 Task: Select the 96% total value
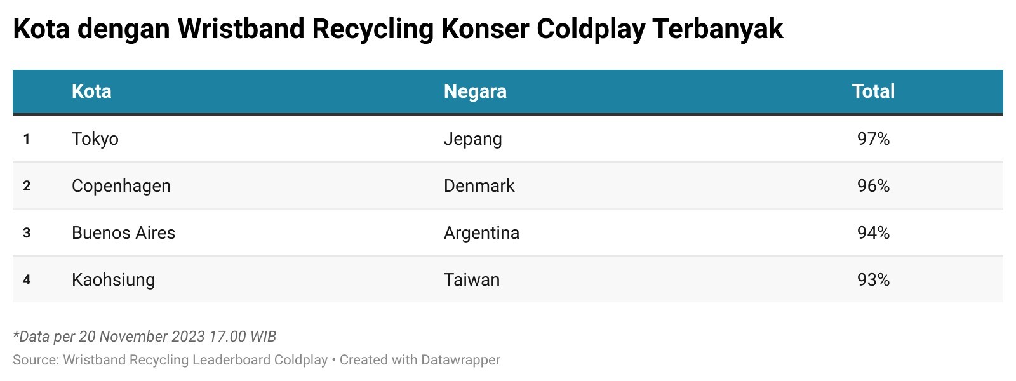coord(873,186)
